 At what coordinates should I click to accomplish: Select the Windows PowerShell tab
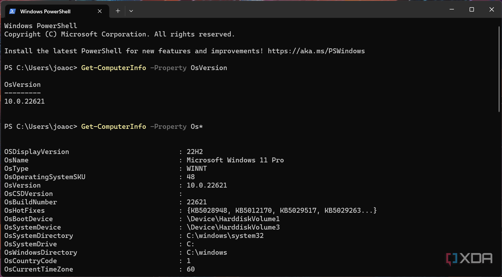pyautogui.click(x=57, y=11)
